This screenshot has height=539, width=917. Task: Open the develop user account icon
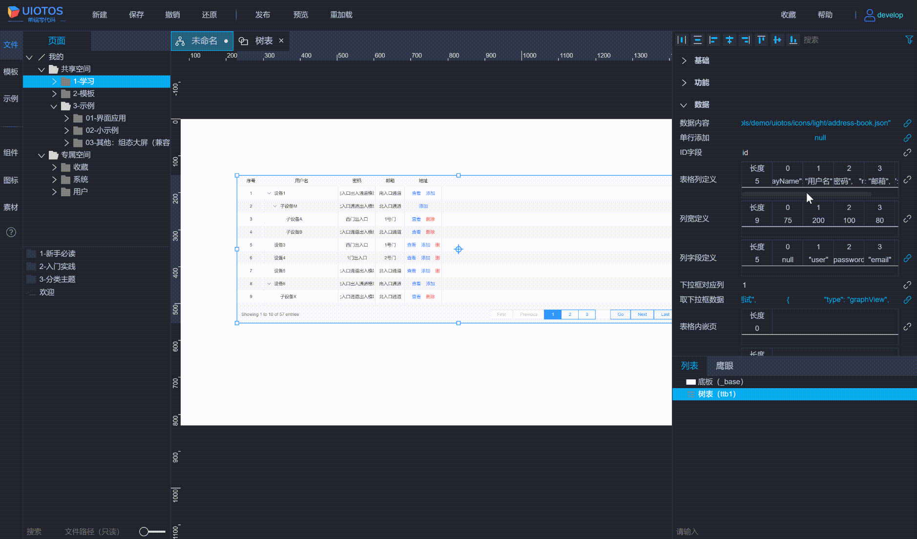pos(869,15)
